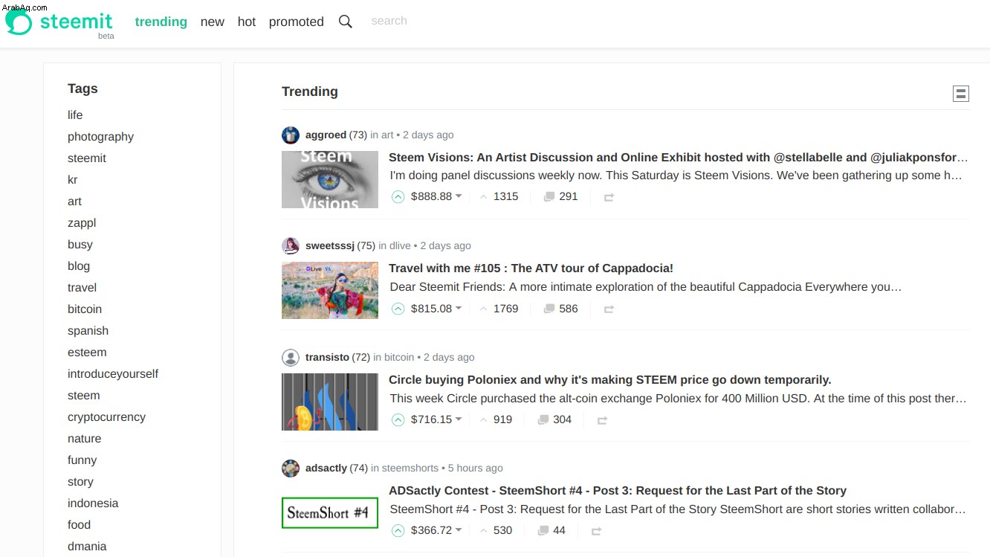Upvote the Steem Visions post
Image resolution: width=990 pixels, height=557 pixels.
coord(398,197)
